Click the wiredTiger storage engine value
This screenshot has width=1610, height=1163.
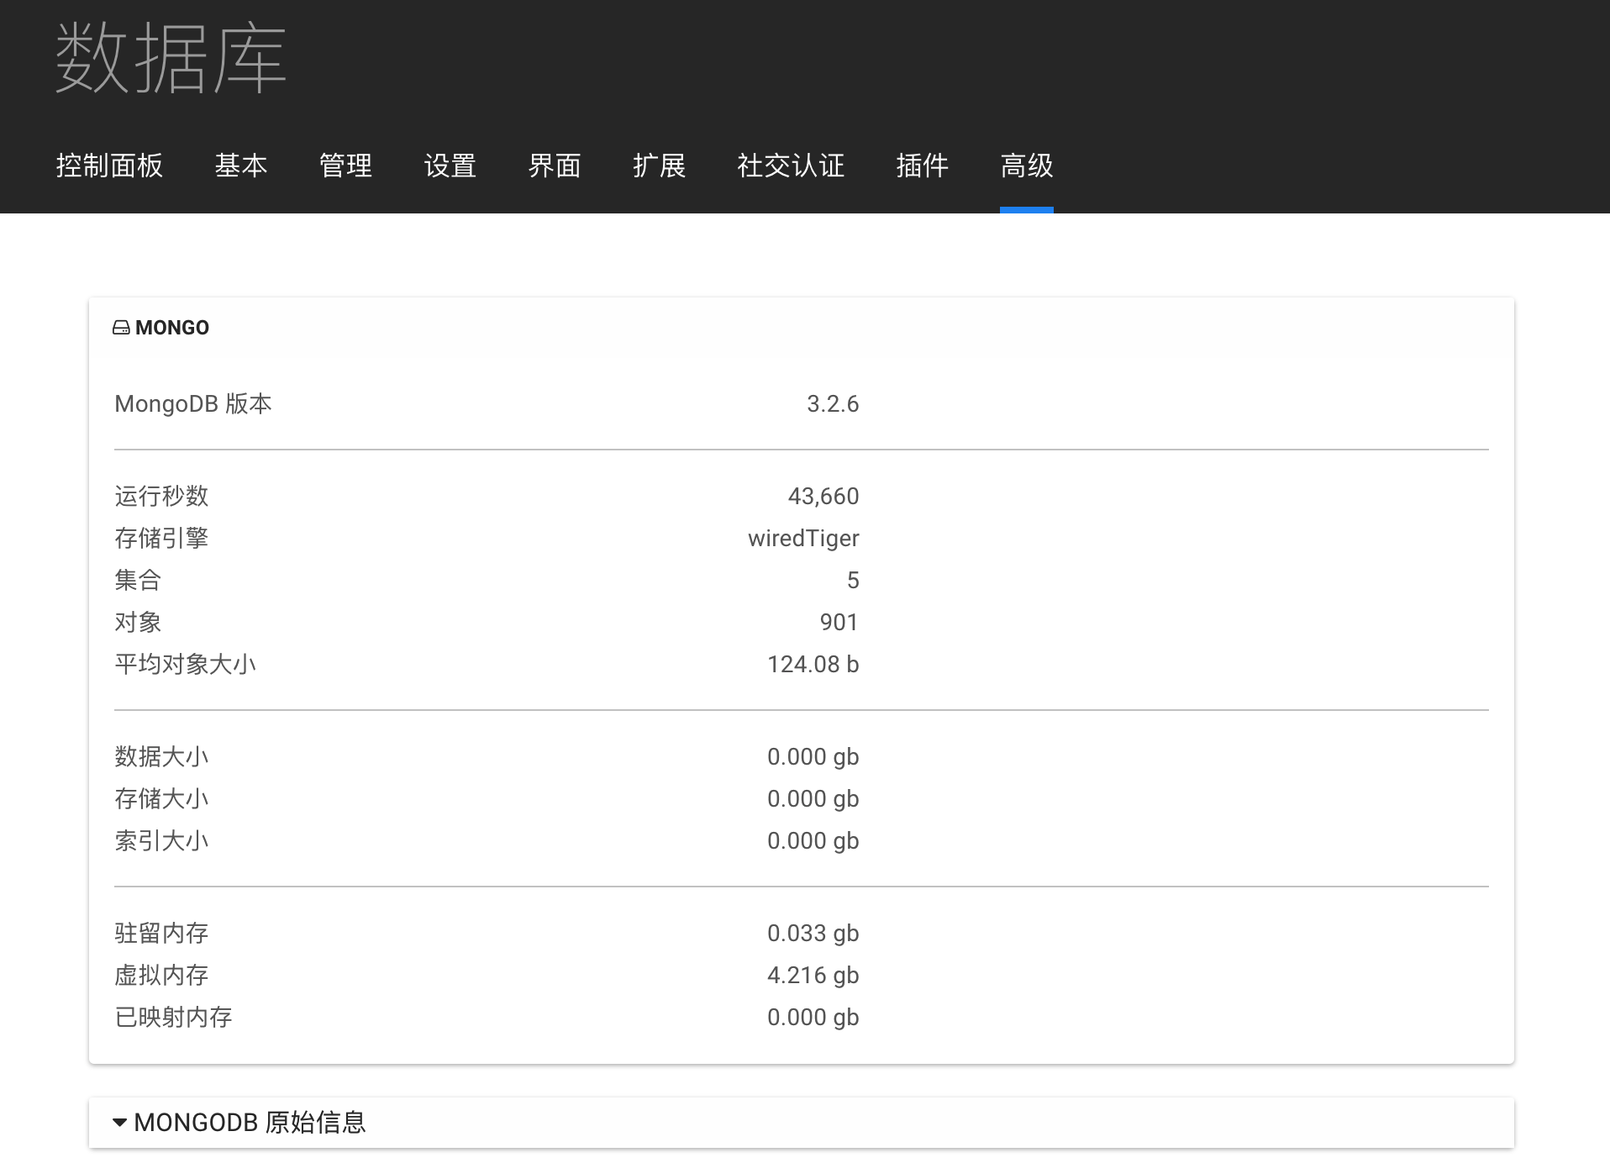[x=803, y=539]
